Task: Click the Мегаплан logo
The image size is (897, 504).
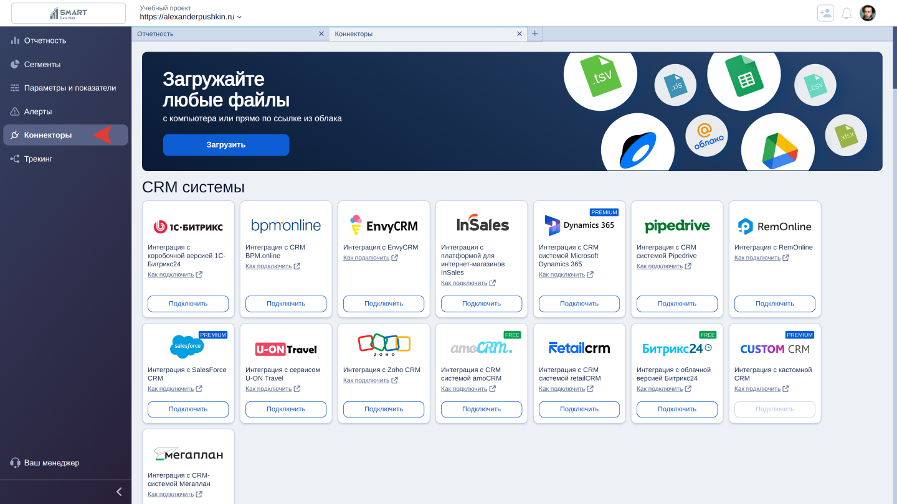Action: click(x=188, y=454)
